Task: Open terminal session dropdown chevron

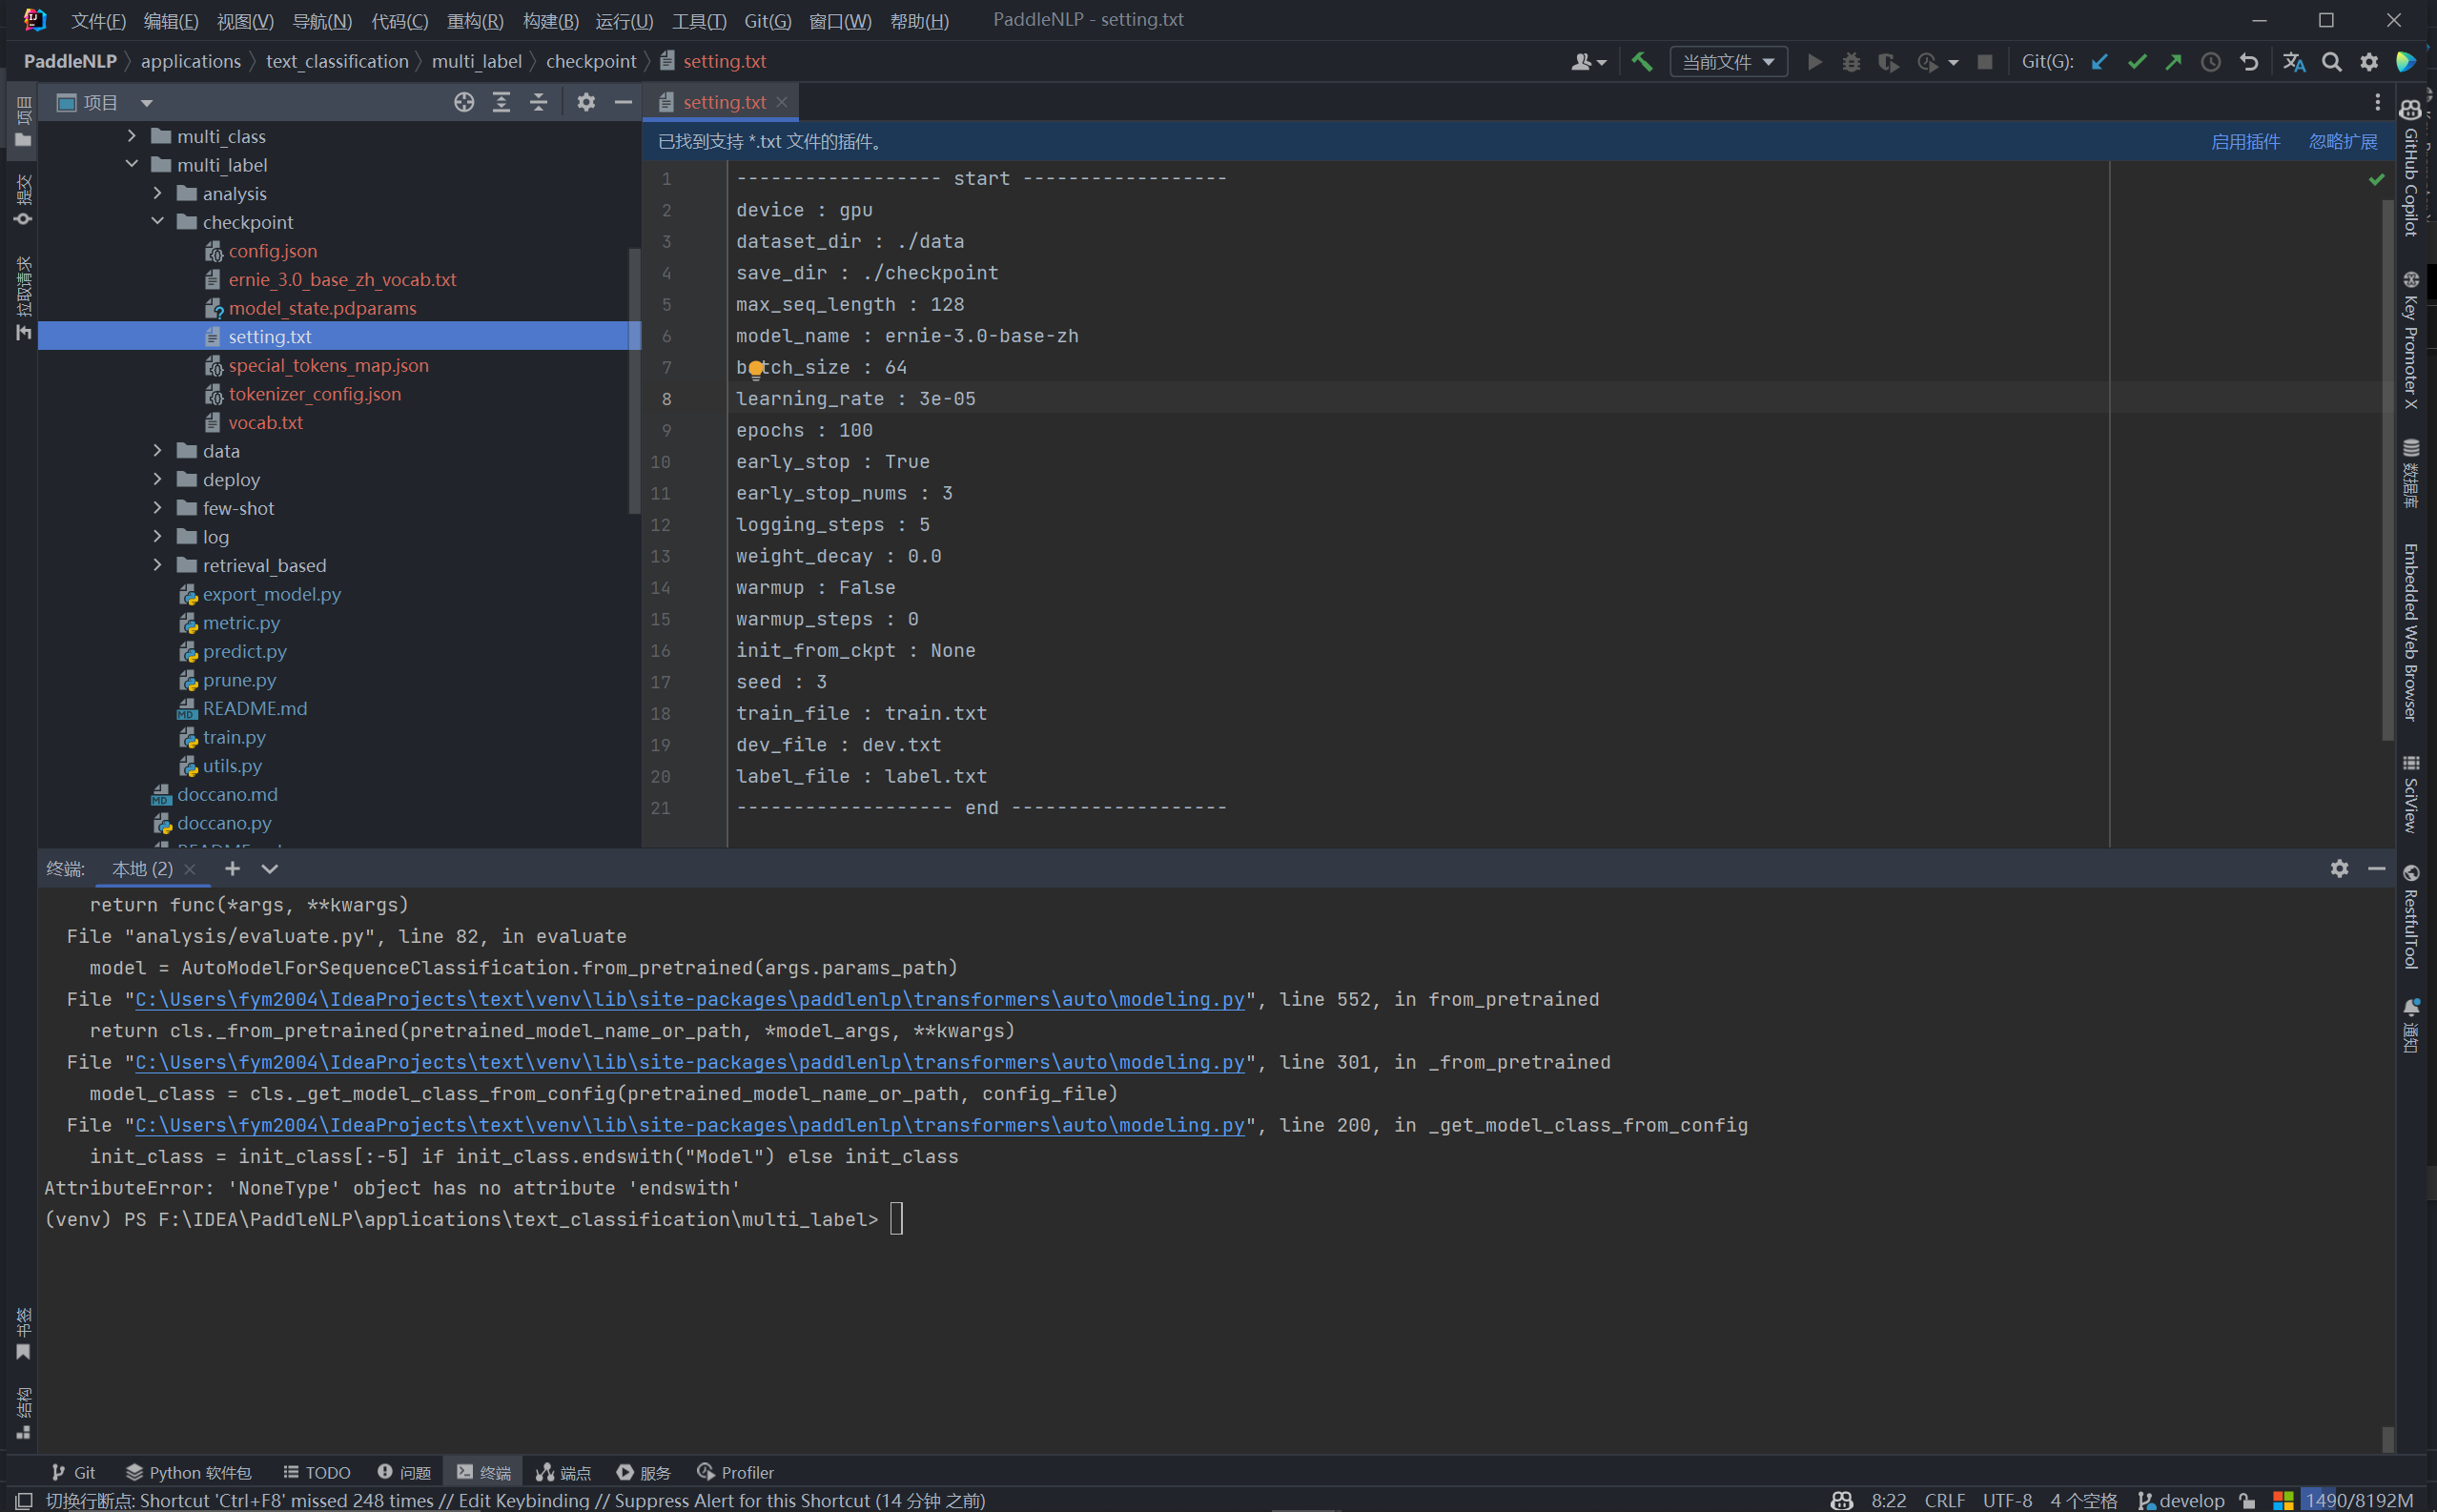Action: pyautogui.click(x=269, y=868)
